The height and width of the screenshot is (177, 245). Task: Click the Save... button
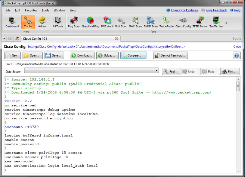54,55
